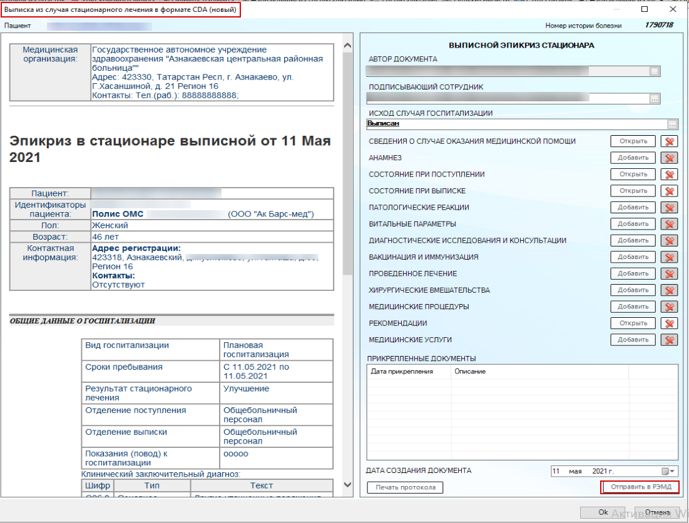689x523 pixels.
Task: Click the day value in document creation date
Action: pos(556,471)
